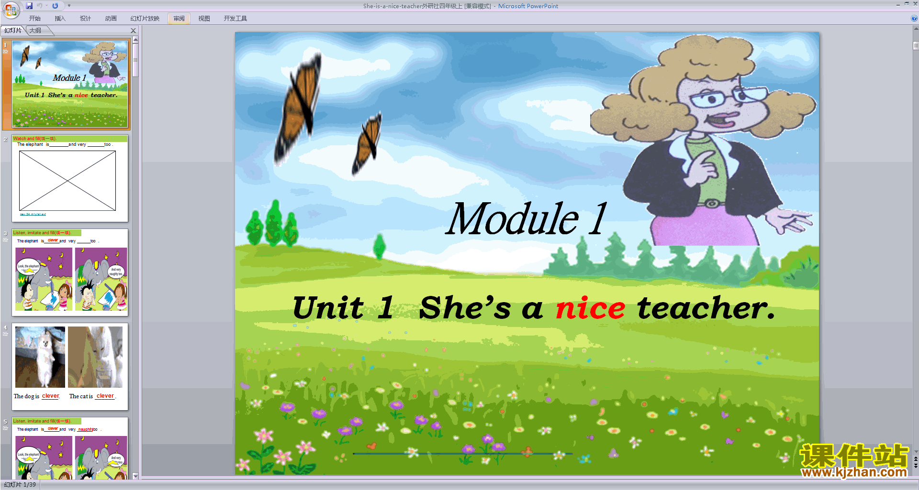Screen dimensions: 919x490
Task: Click thumbnail pane scrollbar down arrow
Action: coord(135,476)
